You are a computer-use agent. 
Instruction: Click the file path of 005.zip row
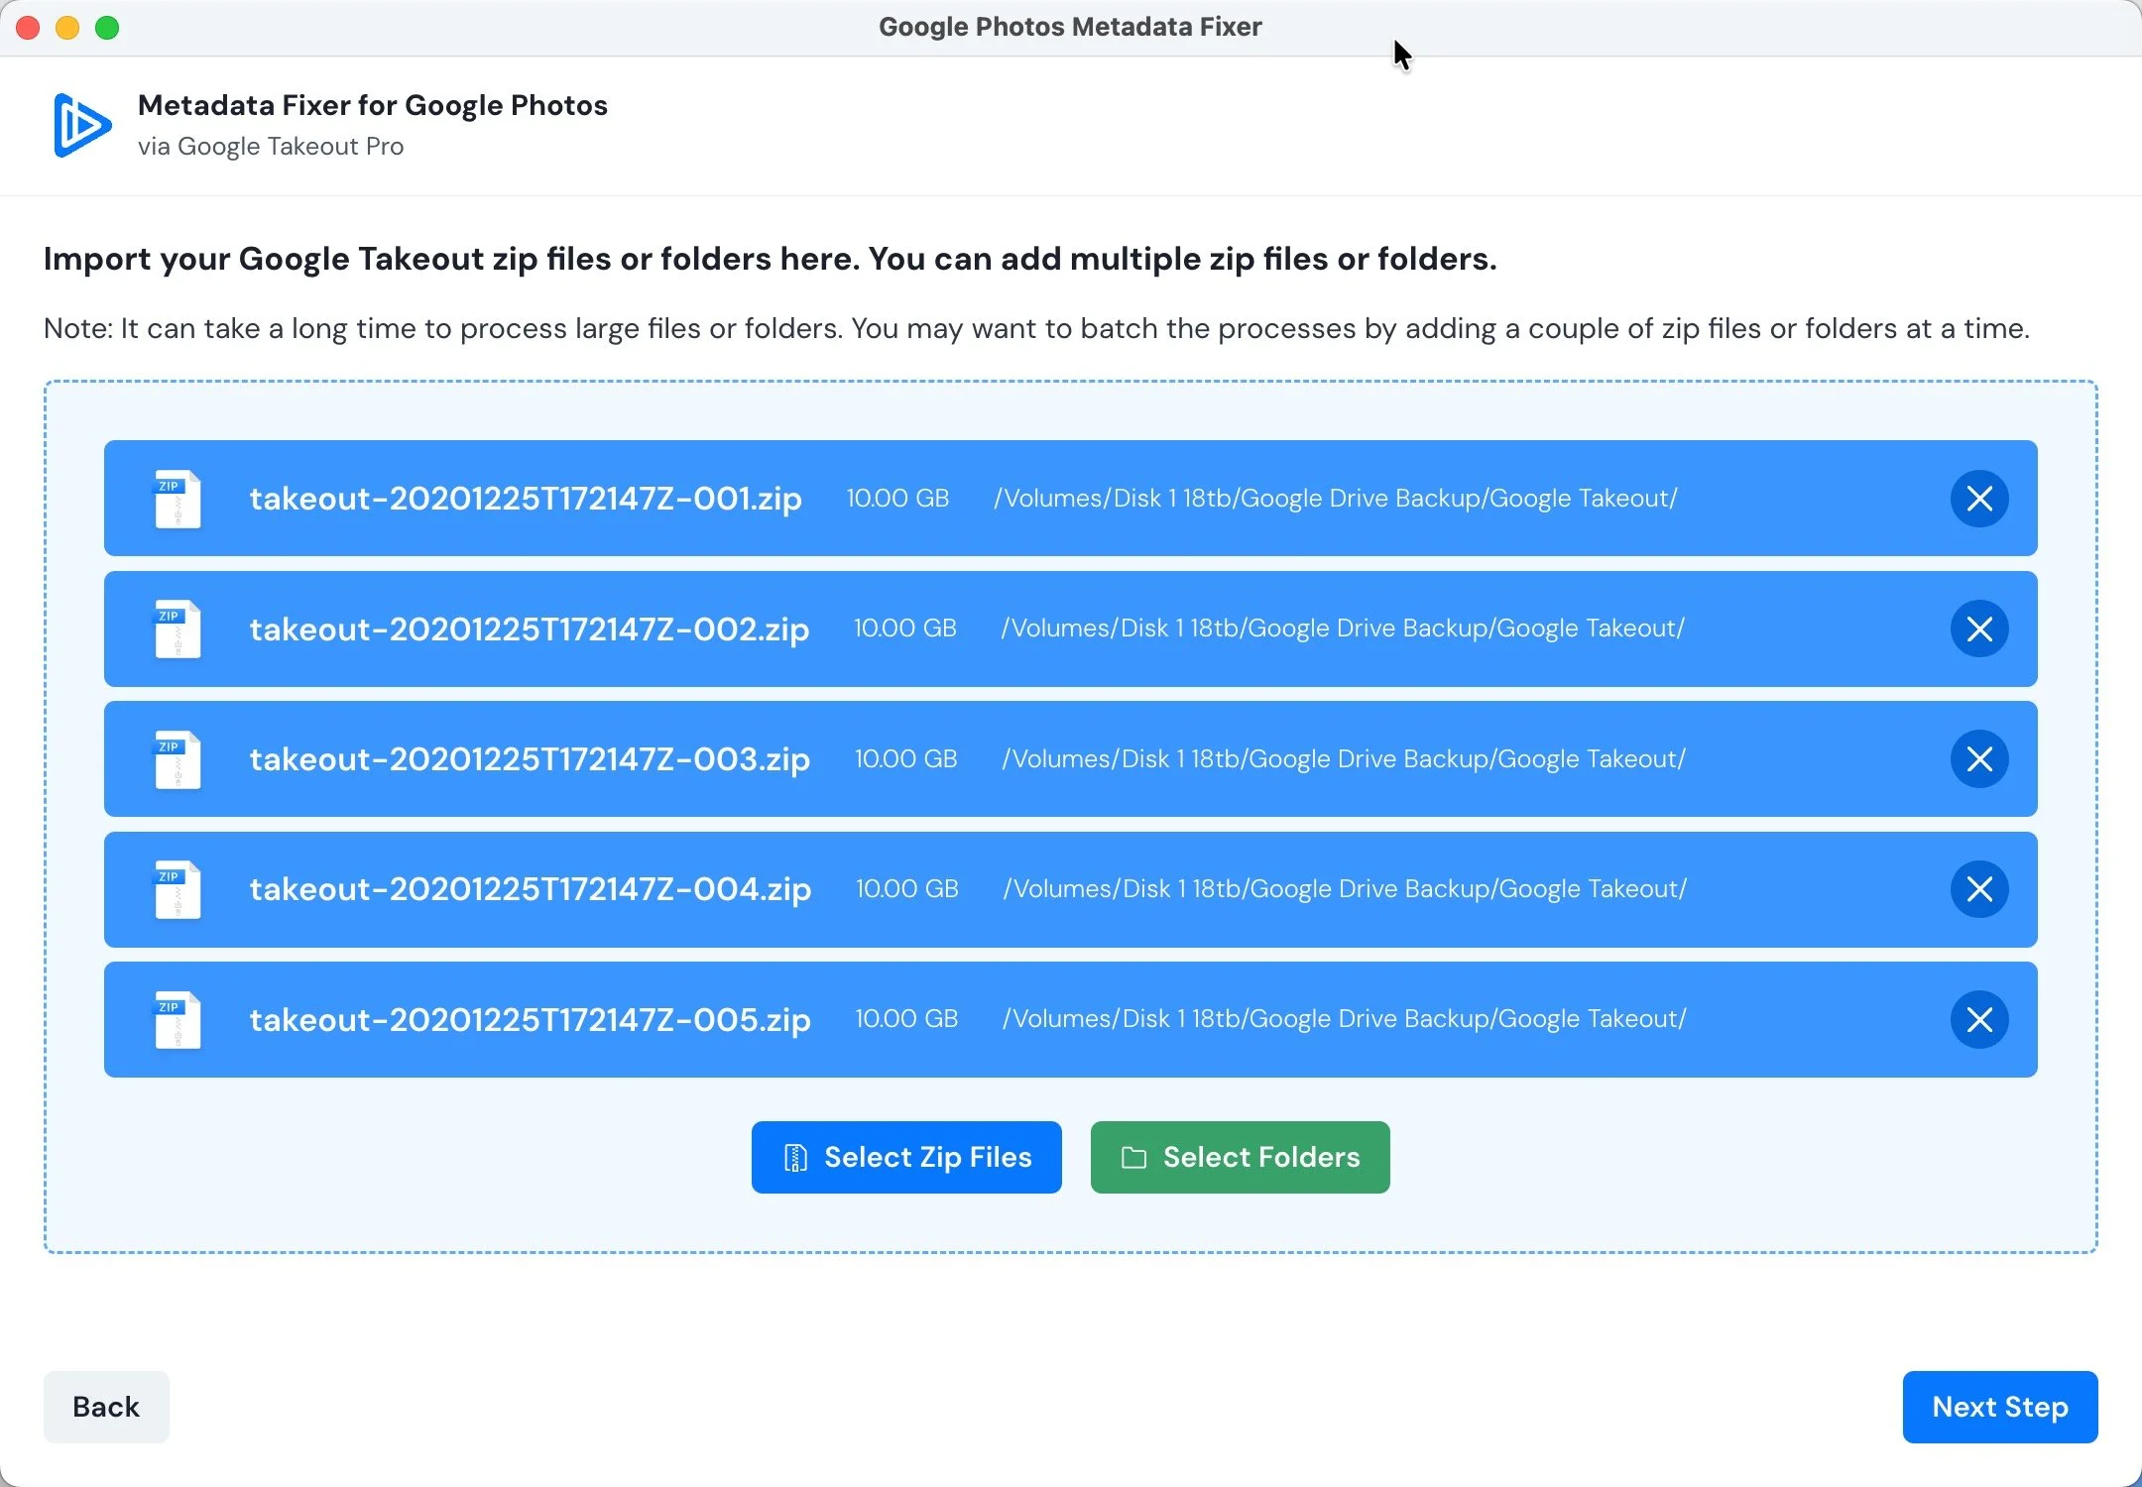pyautogui.click(x=1344, y=1019)
